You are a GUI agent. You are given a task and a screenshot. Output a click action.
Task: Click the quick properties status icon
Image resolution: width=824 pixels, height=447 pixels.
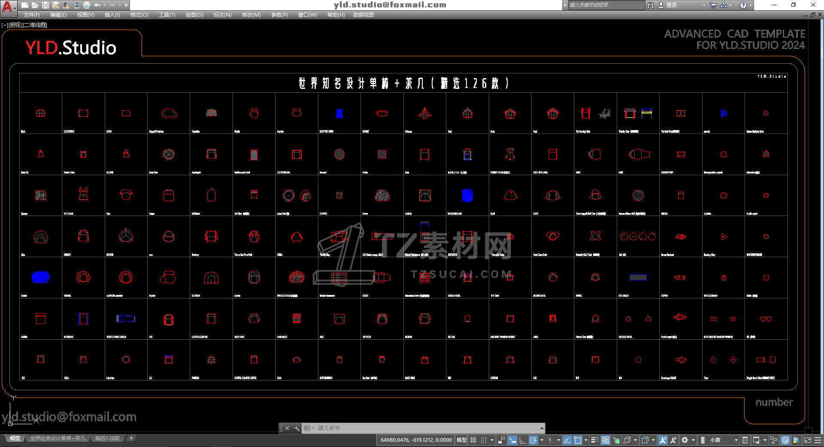pyautogui.click(x=745, y=440)
